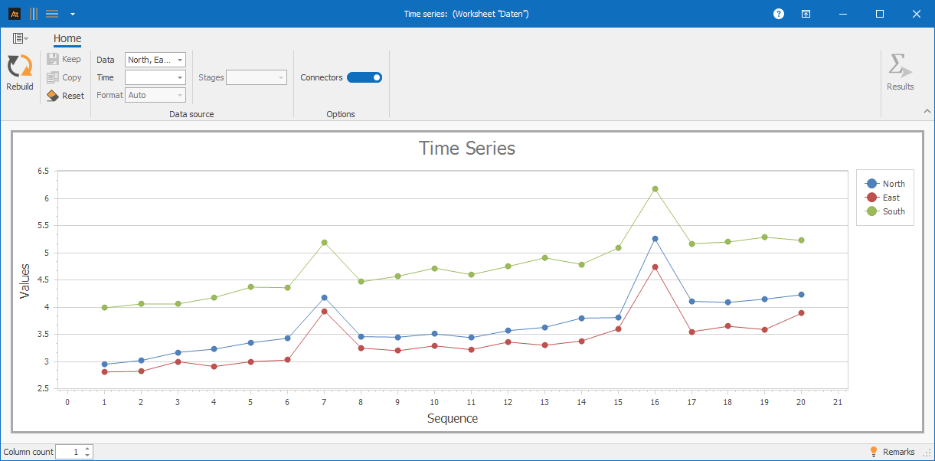This screenshot has width=935, height=461.
Task: Toggle South series in the legend
Action: click(884, 211)
